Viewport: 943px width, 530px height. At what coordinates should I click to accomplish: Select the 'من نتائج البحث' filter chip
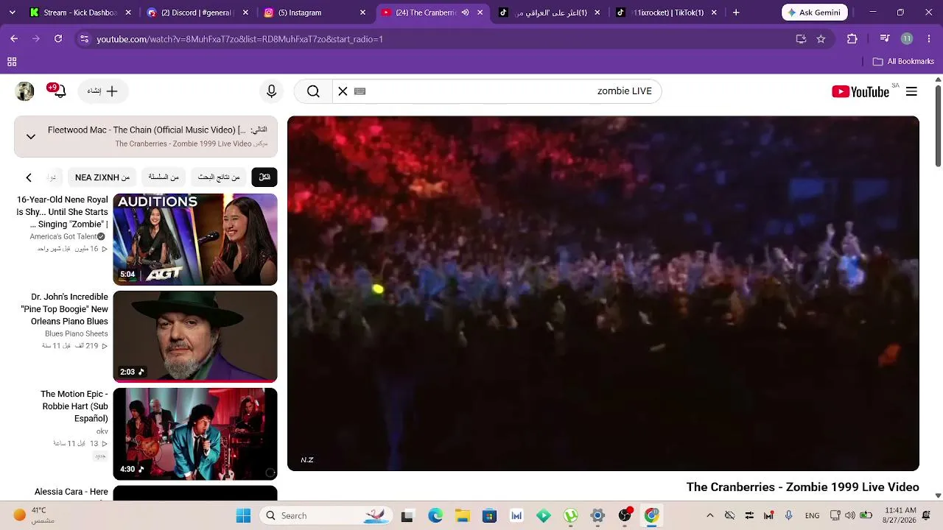(x=219, y=177)
